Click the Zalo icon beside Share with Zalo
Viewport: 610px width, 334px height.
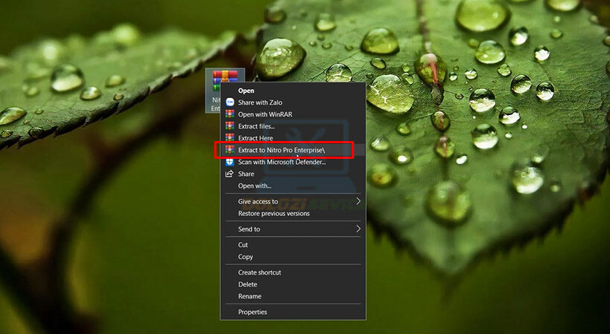click(x=230, y=102)
